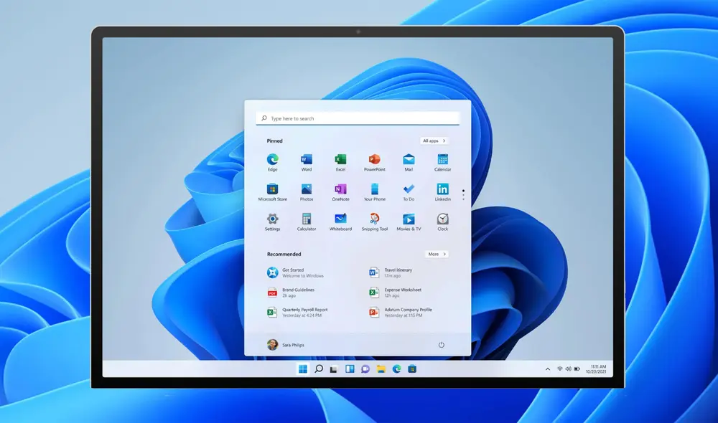This screenshot has width=718, height=423.
Task: Go to next page of pinned apps
Action: (463, 199)
